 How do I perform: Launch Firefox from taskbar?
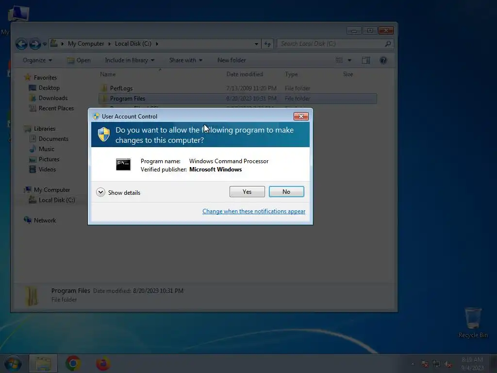[x=103, y=363]
